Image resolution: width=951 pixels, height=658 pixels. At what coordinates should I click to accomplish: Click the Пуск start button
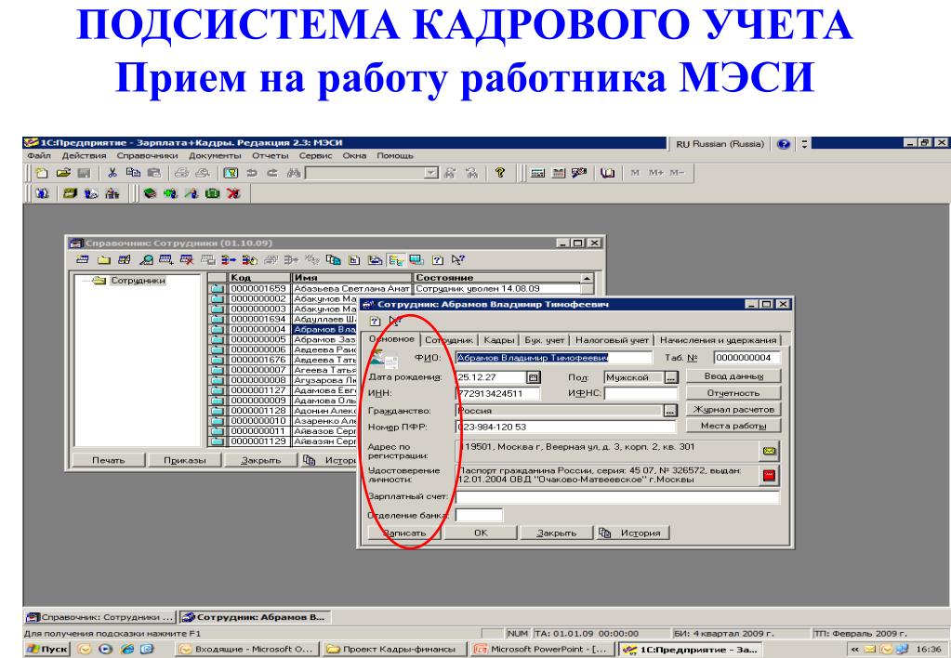click(x=48, y=649)
